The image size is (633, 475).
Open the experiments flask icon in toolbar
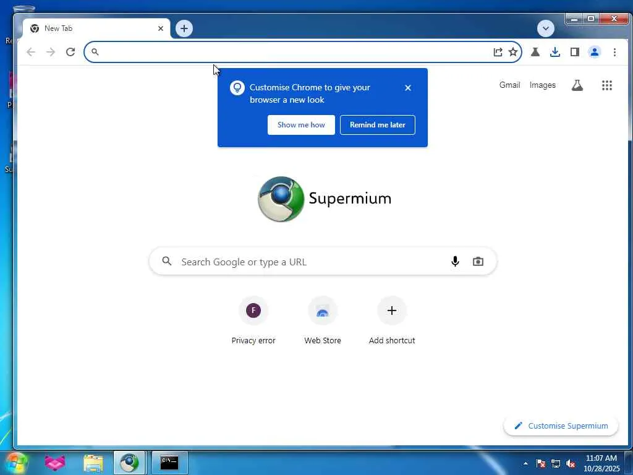[x=535, y=52]
